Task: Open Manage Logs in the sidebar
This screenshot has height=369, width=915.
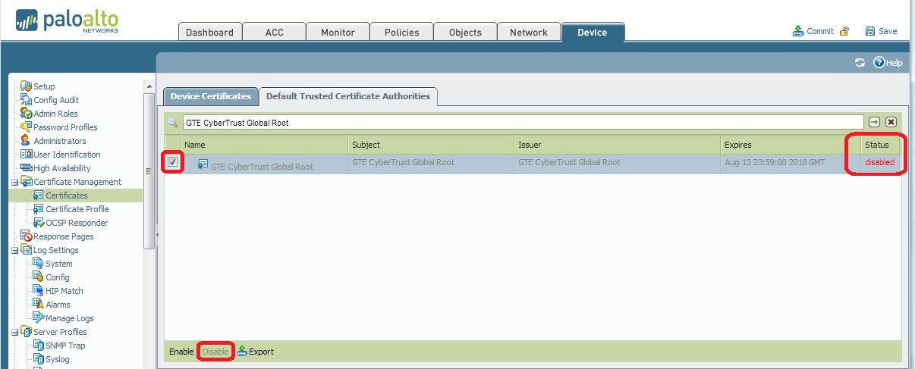Action: coord(70,318)
